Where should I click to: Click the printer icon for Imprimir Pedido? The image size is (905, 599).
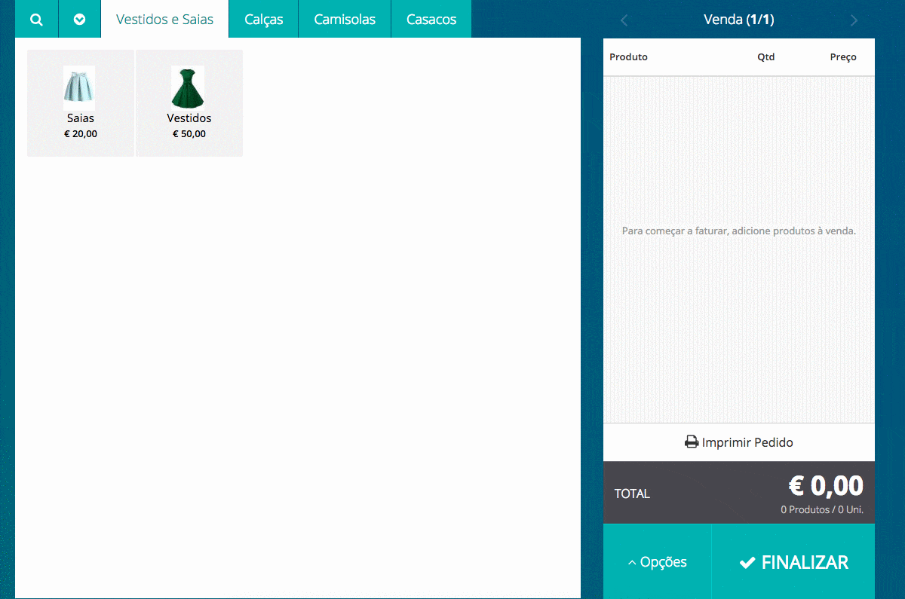(691, 442)
